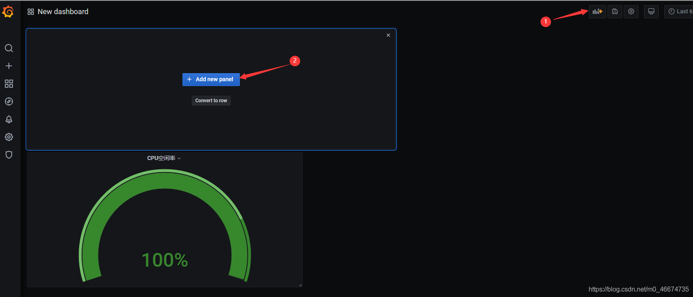The height and width of the screenshot is (297, 693).
Task: Click the Create plus icon in sidebar
Action: 9,66
